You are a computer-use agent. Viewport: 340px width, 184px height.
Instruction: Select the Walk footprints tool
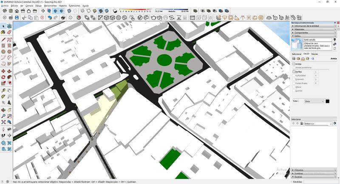(x=3, y=136)
